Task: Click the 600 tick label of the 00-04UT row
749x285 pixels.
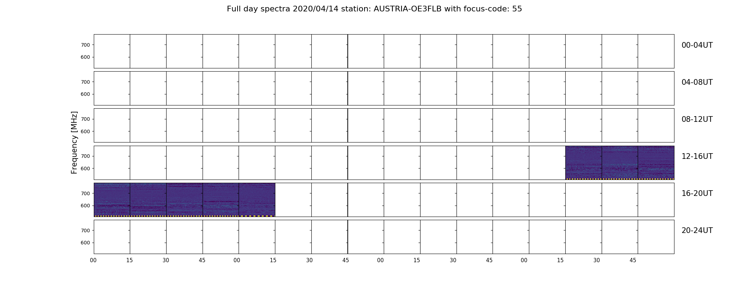Action: [85, 57]
